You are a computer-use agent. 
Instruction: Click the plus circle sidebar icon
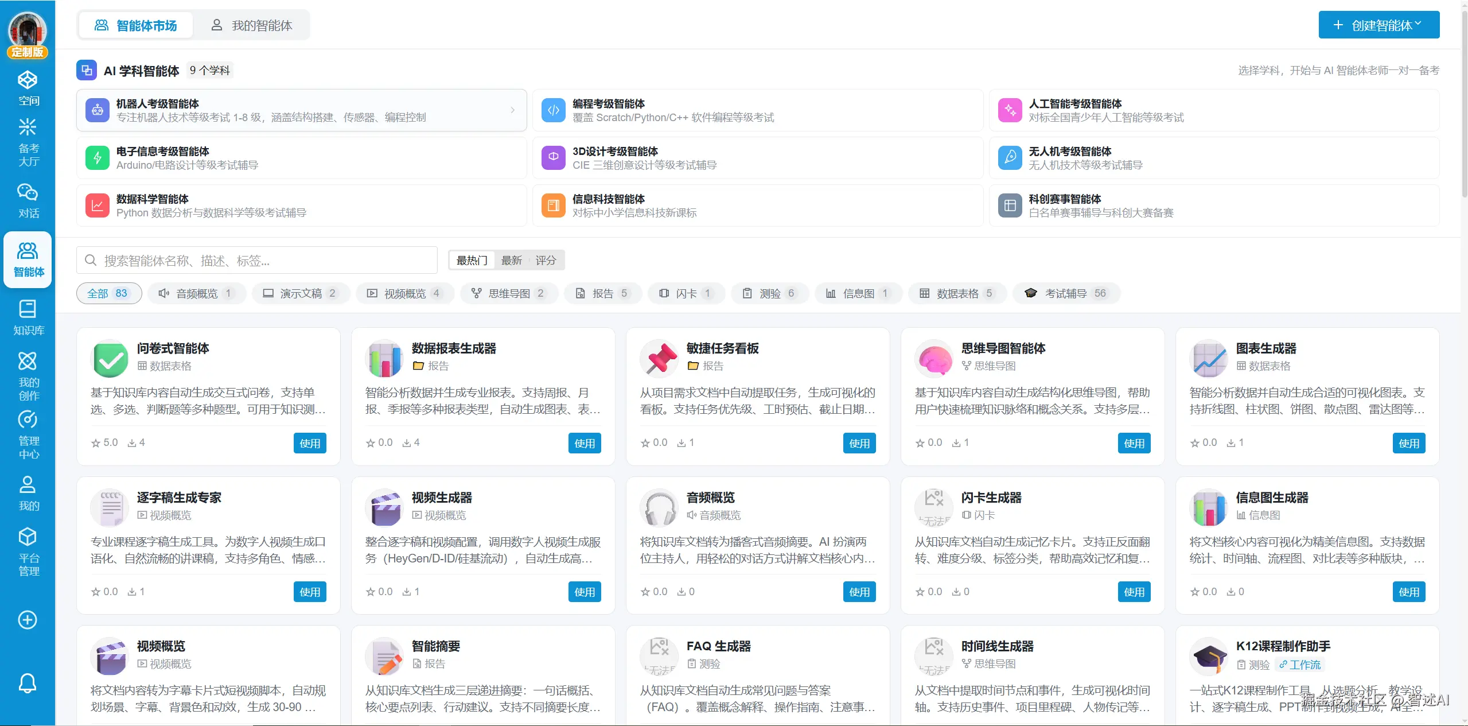tap(28, 620)
